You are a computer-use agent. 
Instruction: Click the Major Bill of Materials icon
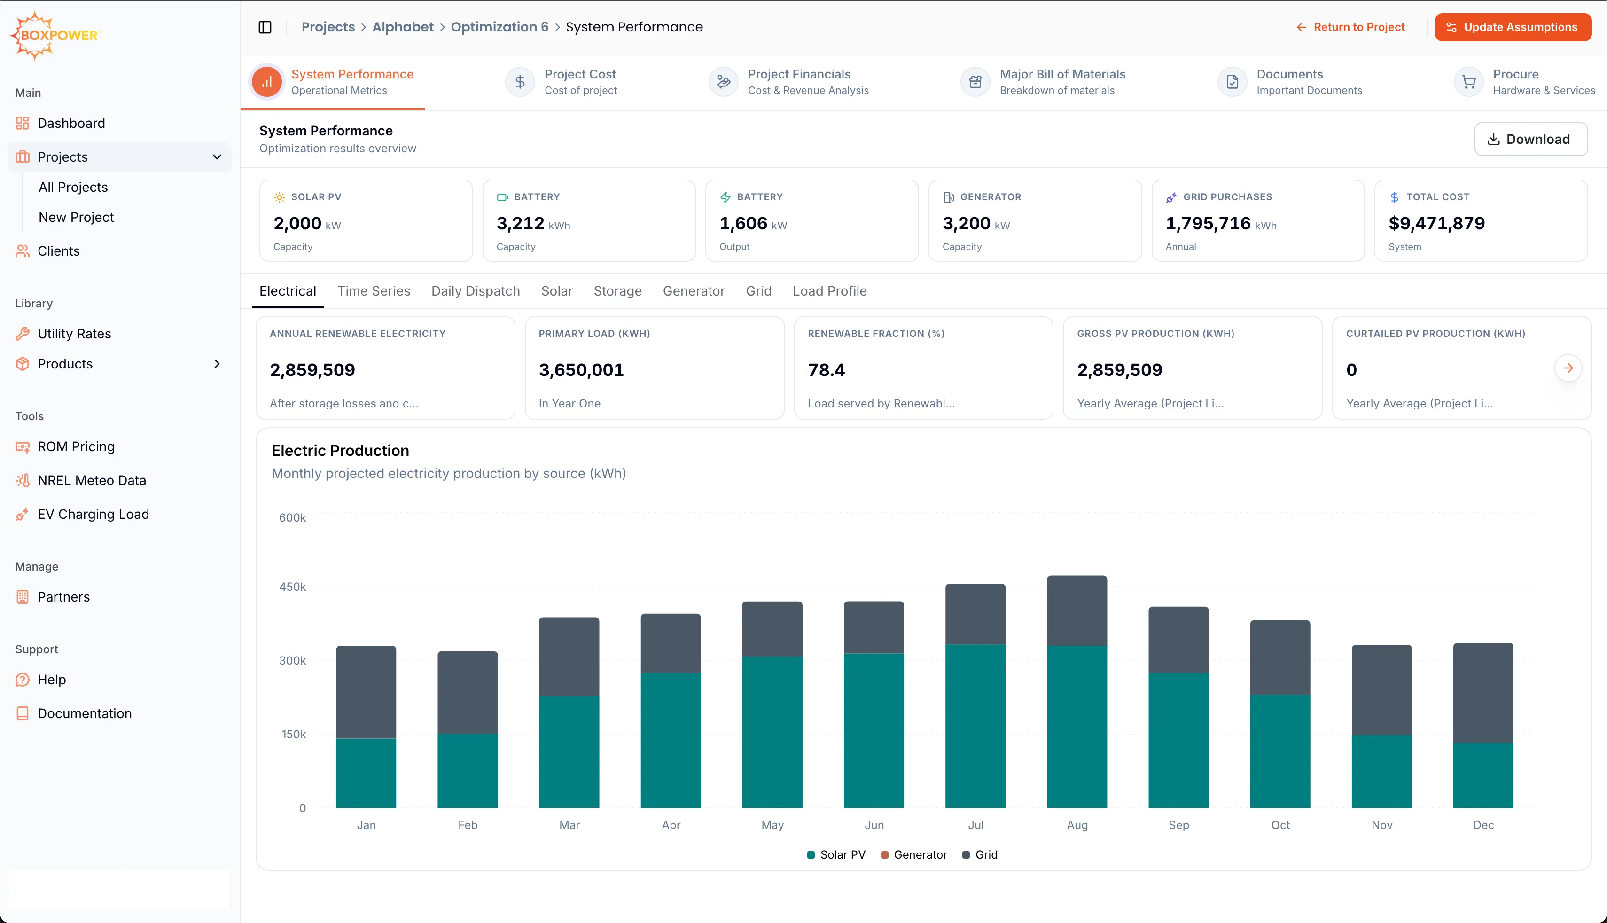click(x=975, y=82)
